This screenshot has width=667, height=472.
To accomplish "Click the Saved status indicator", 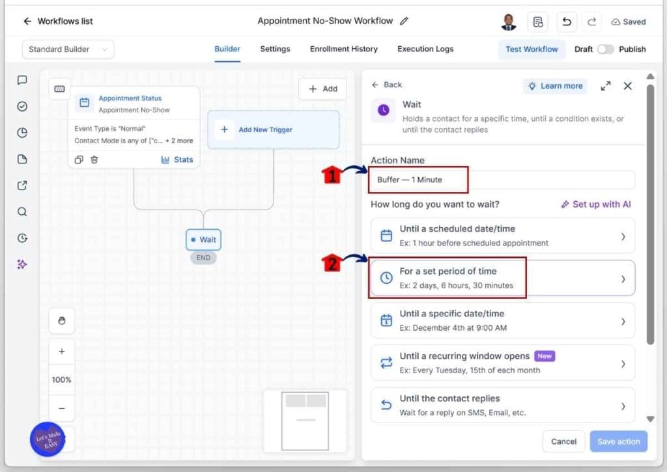I will click(x=629, y=21).
